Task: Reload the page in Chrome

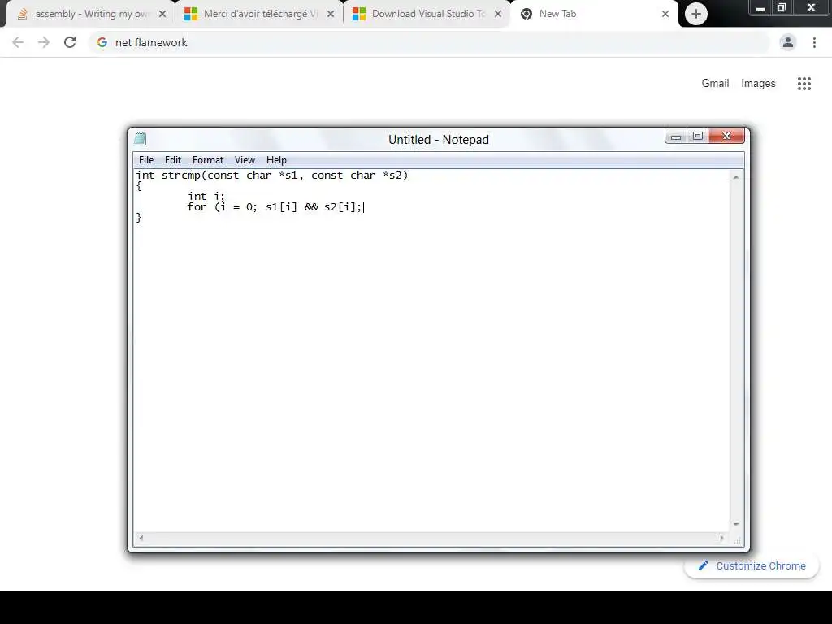Action: pos(70,42)
